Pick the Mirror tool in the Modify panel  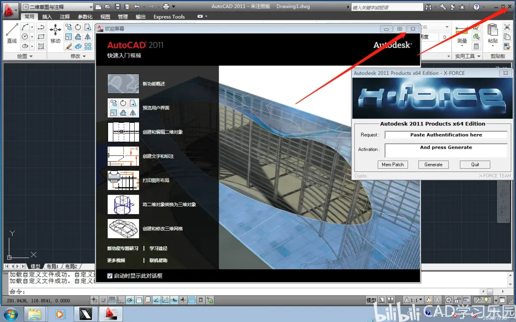pos(87,36)
